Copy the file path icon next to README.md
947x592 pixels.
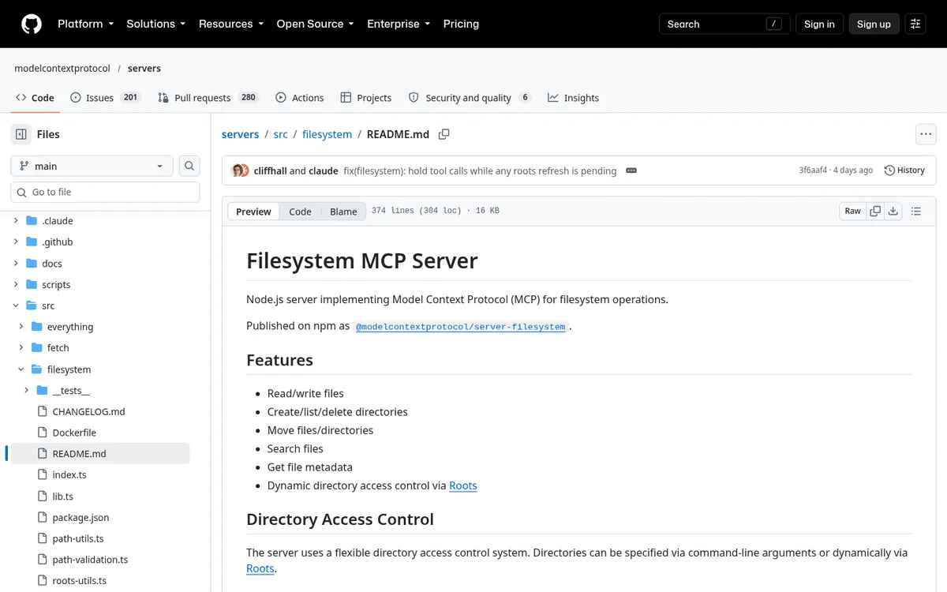(444, 134)
